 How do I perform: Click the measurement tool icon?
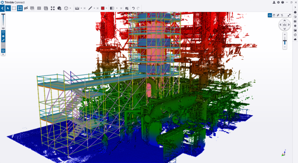coord(77,8)
